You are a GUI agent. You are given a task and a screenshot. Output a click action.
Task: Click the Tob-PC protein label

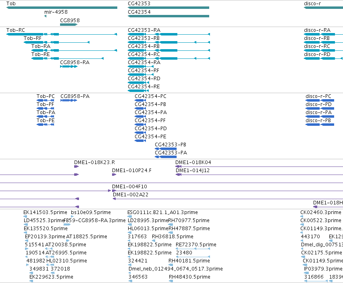(46, 96)
